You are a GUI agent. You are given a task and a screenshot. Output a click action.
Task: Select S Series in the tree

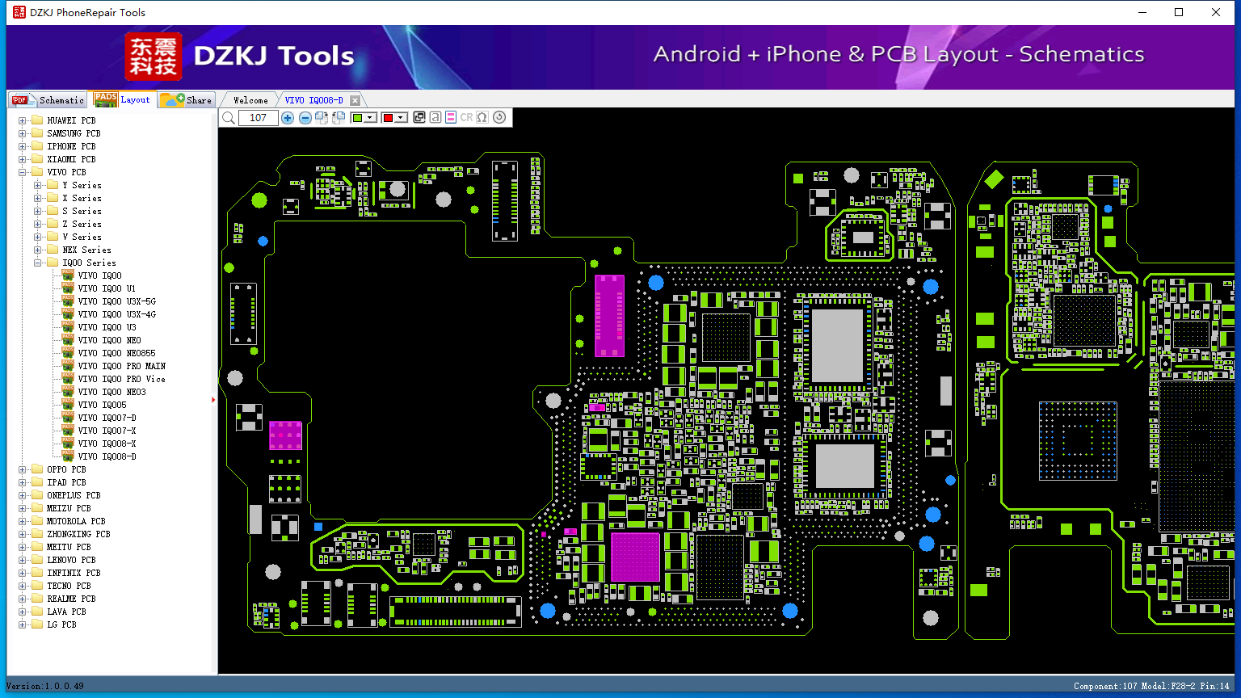[x=82, y=211]
